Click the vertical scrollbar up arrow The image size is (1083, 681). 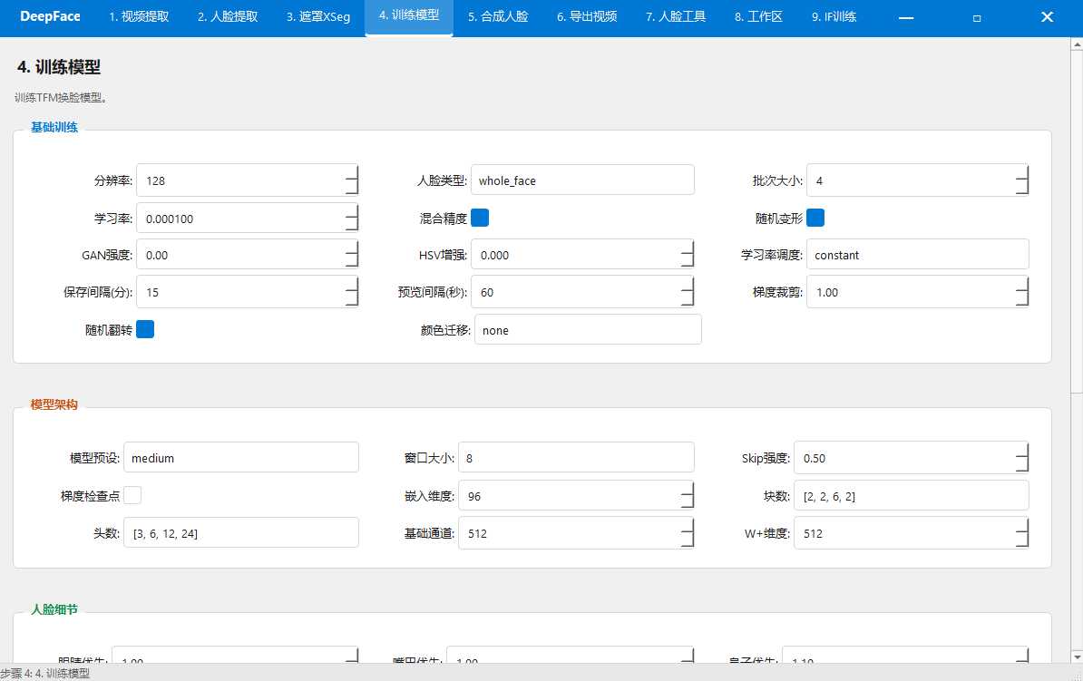point(1077,44)
